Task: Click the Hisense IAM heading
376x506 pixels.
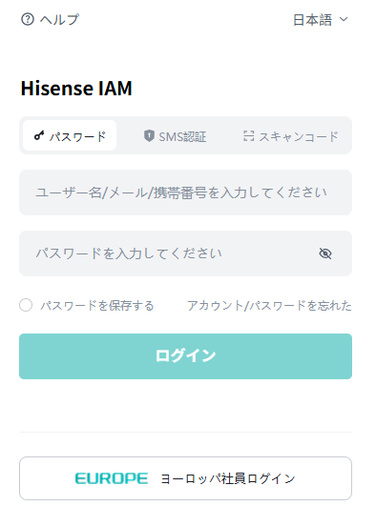Action: tap(76, 88)
